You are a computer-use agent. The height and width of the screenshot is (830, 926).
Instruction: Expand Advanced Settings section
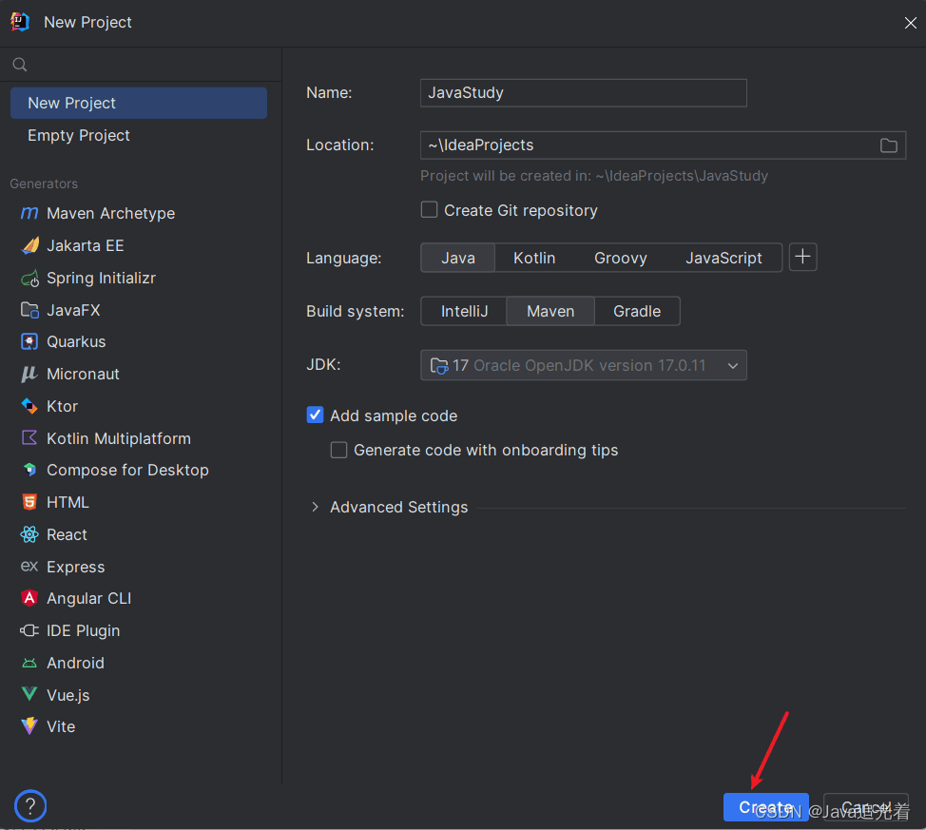315,507
